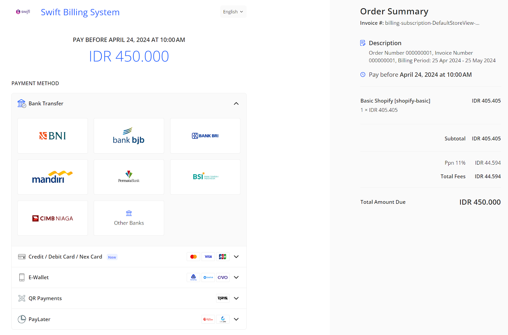
Task: Click the clock icon beside Pay before
Action: point(363,75)
